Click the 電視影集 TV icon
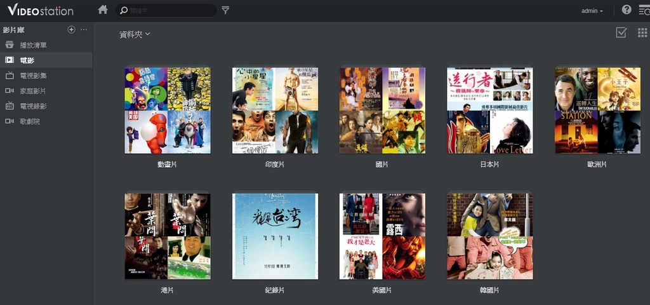Screen dimensions: 650x305 [x=10, y=76]
